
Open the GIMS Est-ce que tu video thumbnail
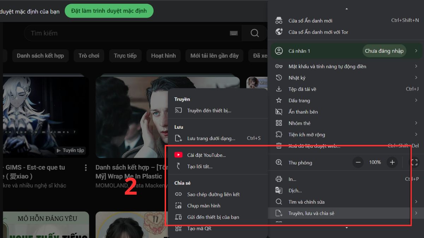[x=46, y=117]
